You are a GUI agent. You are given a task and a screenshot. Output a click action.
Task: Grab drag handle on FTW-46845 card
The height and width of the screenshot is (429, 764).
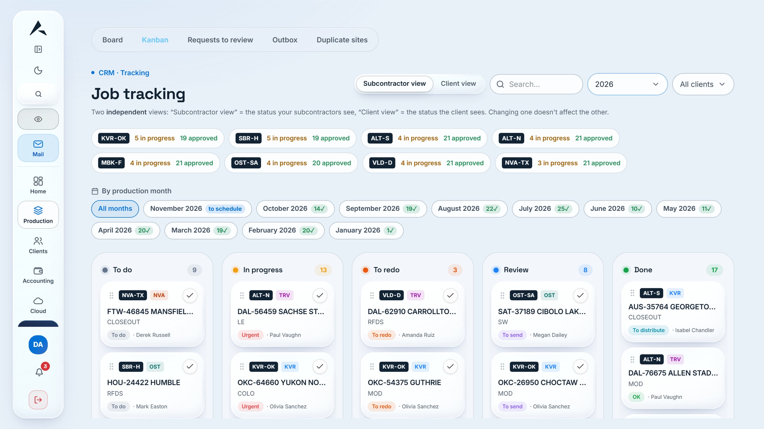pos(111,296)
